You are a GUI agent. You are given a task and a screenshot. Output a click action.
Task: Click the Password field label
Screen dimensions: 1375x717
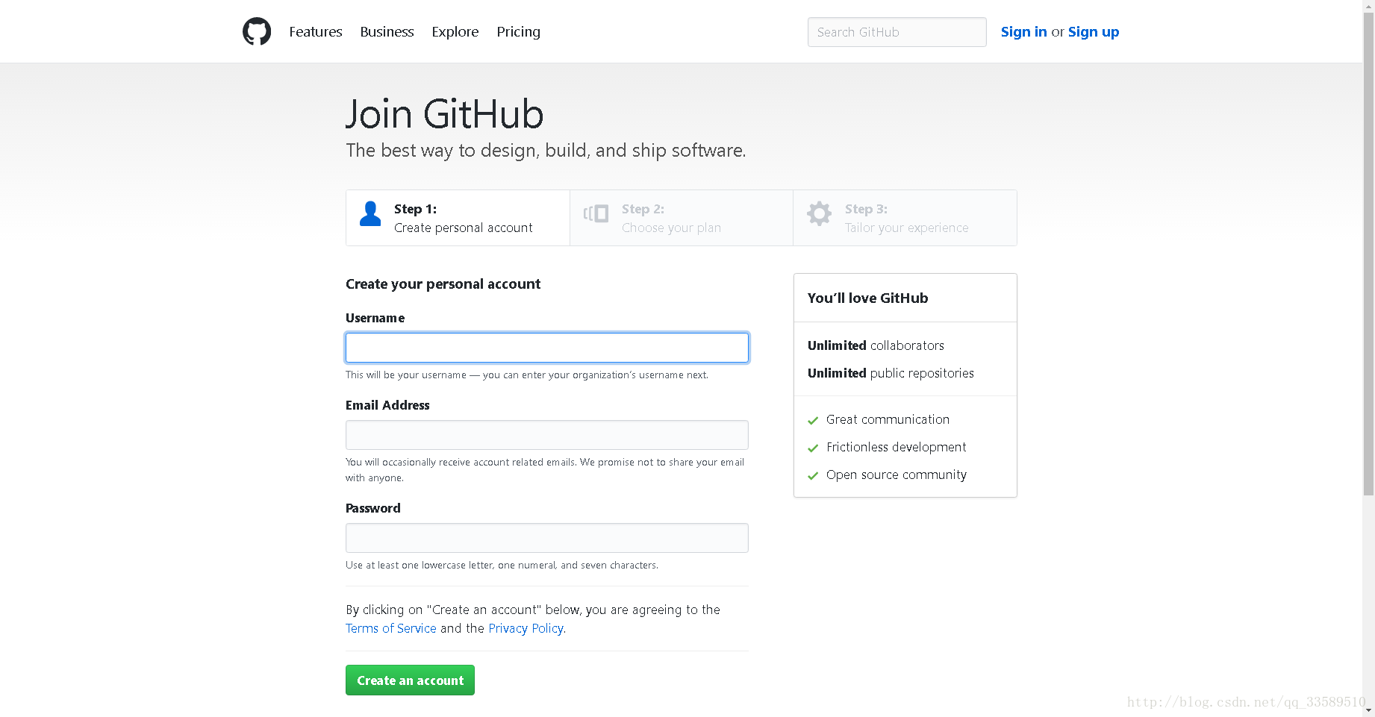pyautogui.click(x=373, y=508)
